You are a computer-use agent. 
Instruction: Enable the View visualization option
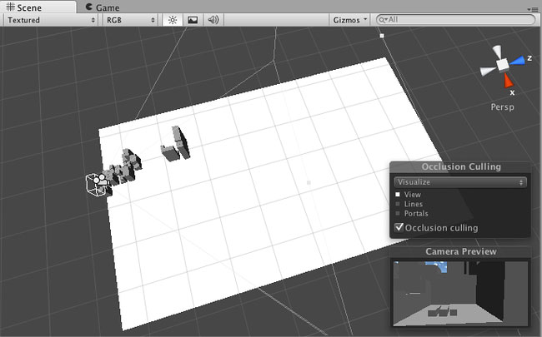398,195
